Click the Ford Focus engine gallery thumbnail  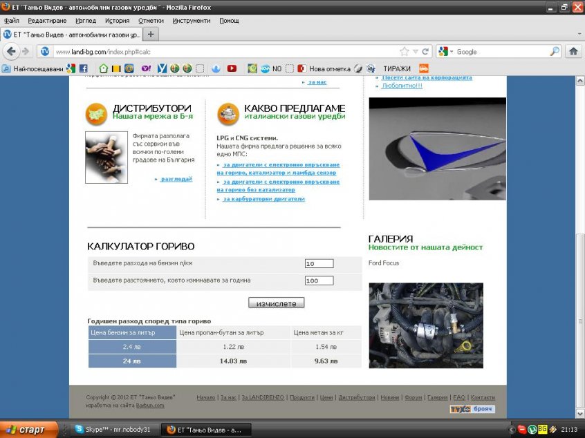(x=426, y=325)
